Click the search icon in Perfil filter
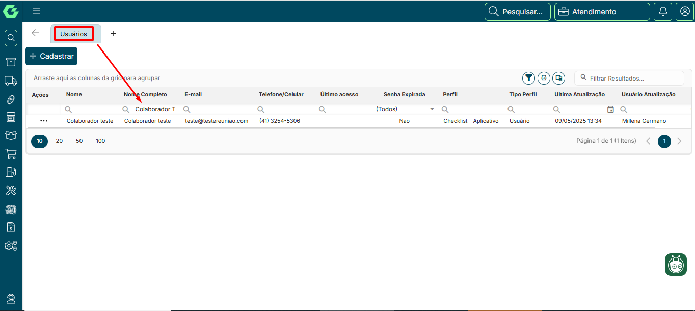Viewport: 695px width, 311px height. pos(445,109)
